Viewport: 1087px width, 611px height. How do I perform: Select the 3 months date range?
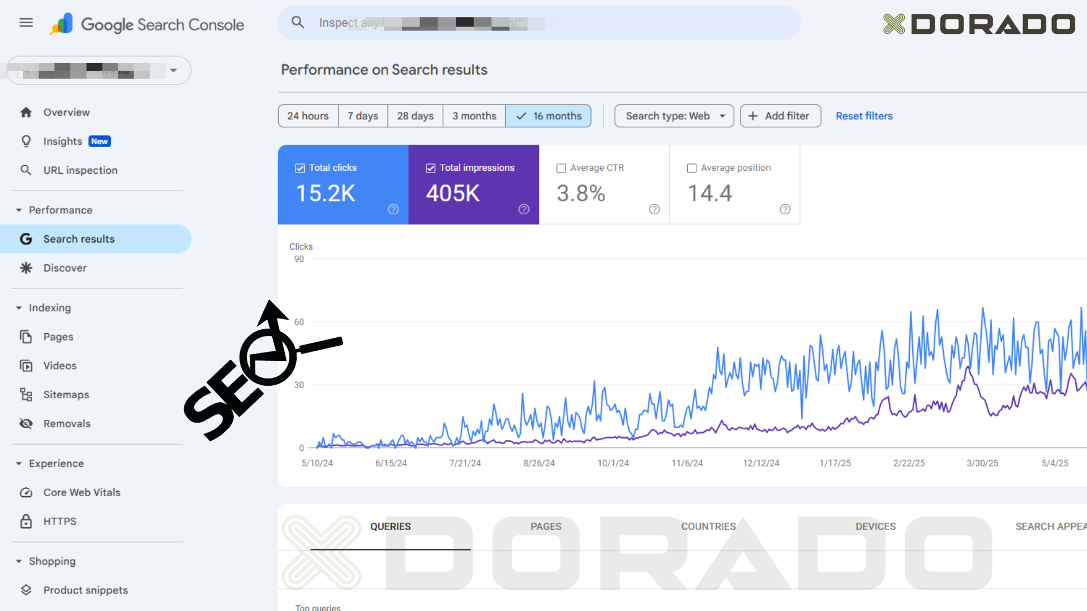click(x=474, y=116)
